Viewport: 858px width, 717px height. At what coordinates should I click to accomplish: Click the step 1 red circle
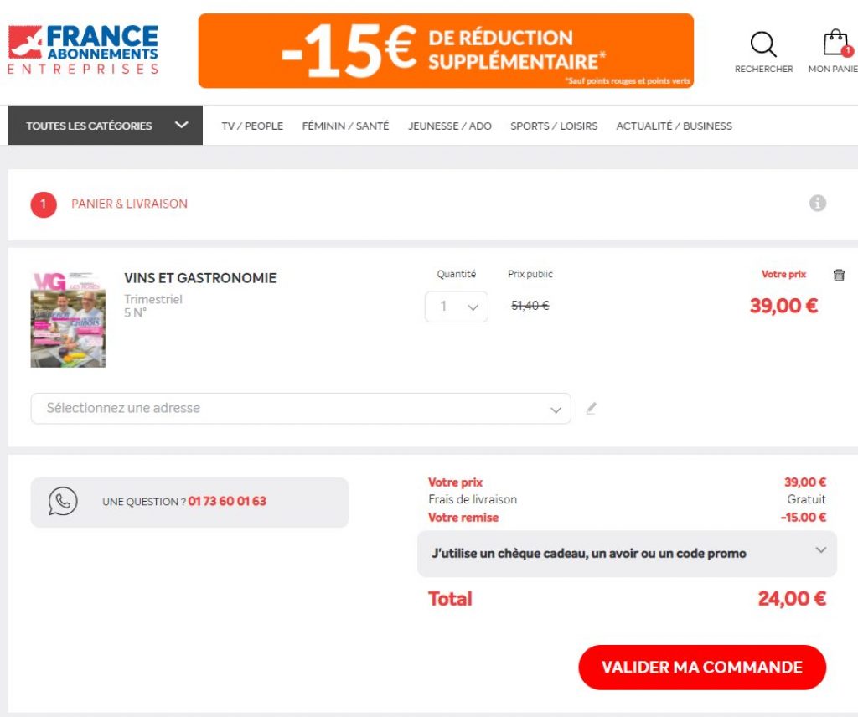(44, 204)
